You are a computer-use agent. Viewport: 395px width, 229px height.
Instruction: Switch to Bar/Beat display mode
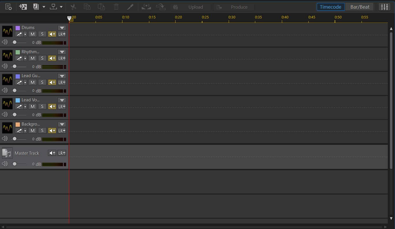click(x=359, y=7)
